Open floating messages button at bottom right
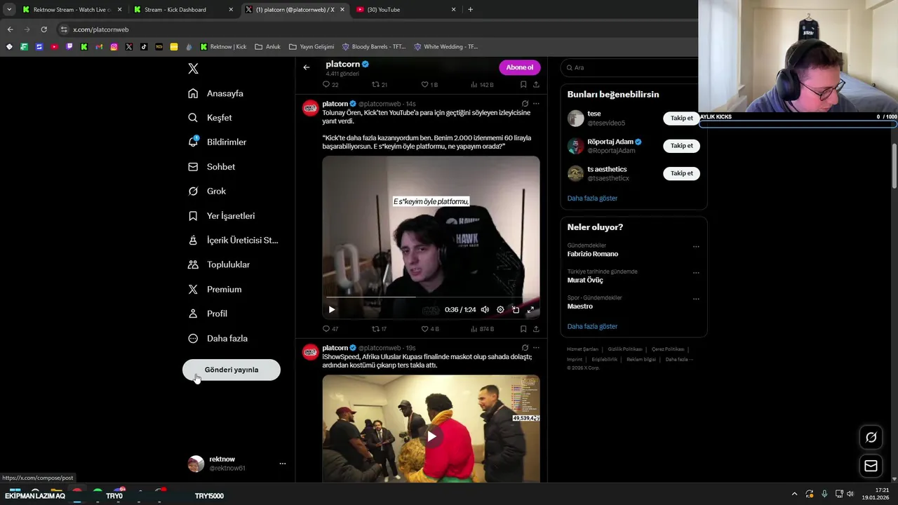The image size is (898, 505). (871, 466)
